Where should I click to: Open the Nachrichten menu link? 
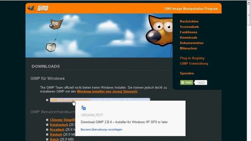click(x=189, y=22)
